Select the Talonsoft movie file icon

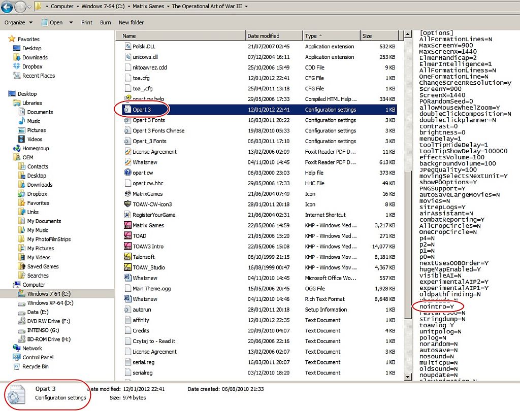127,257
